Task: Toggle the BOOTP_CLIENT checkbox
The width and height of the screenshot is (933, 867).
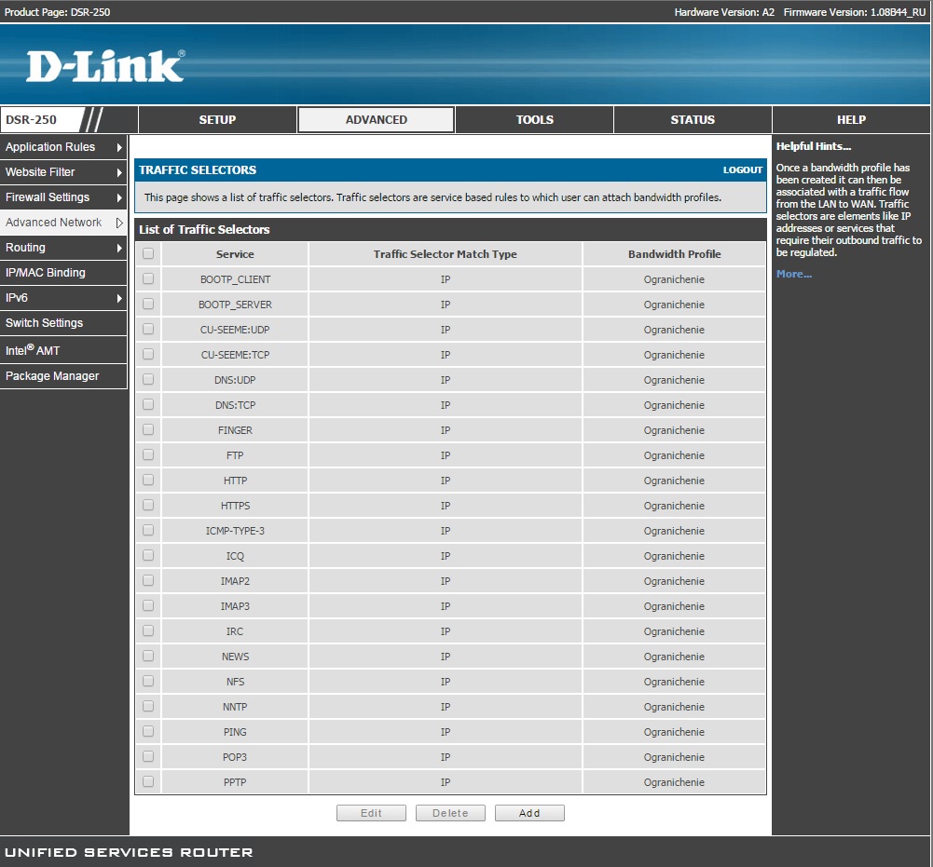Action: point(148,278)
